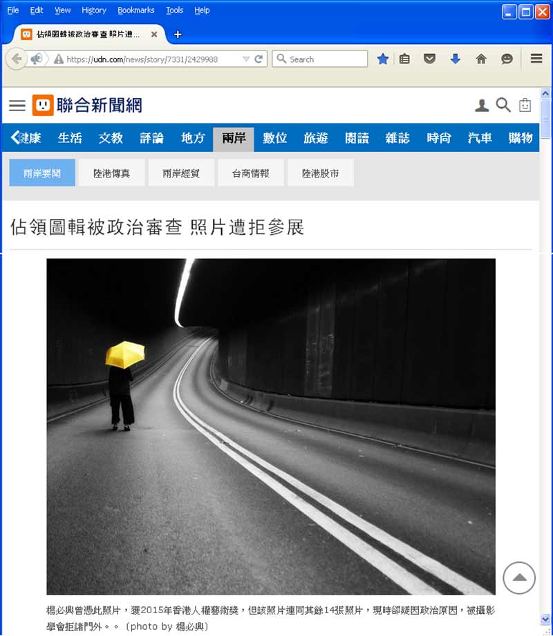This screenshot has height=636, width=553.
Task: Select the 評論 category tab
Action: tap(152, 138)
